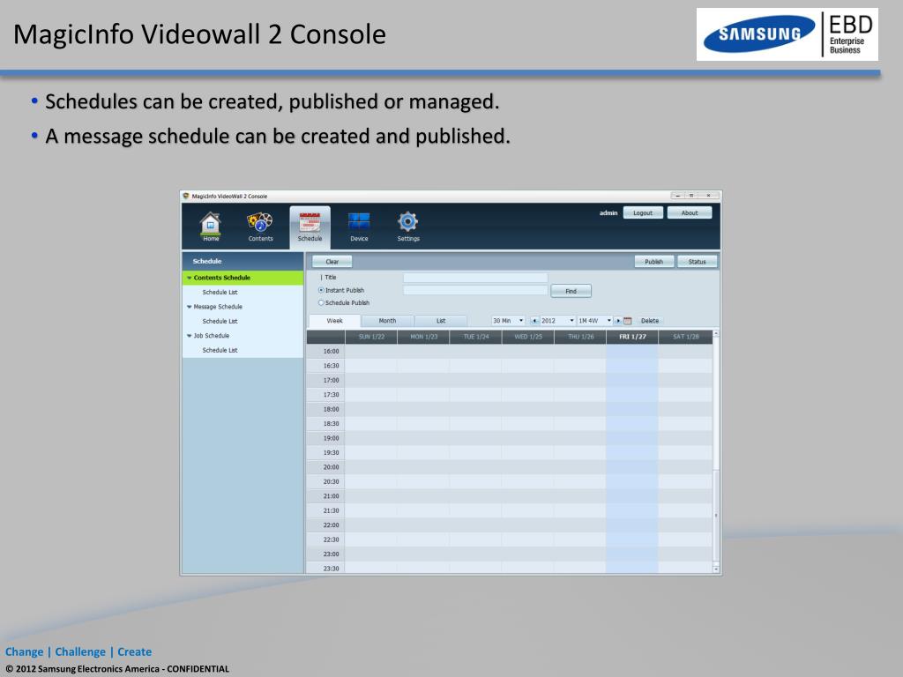Viewport: 903px width, 677px height.
Task: Switch to the Week tab
Action: tap(334, 321)
